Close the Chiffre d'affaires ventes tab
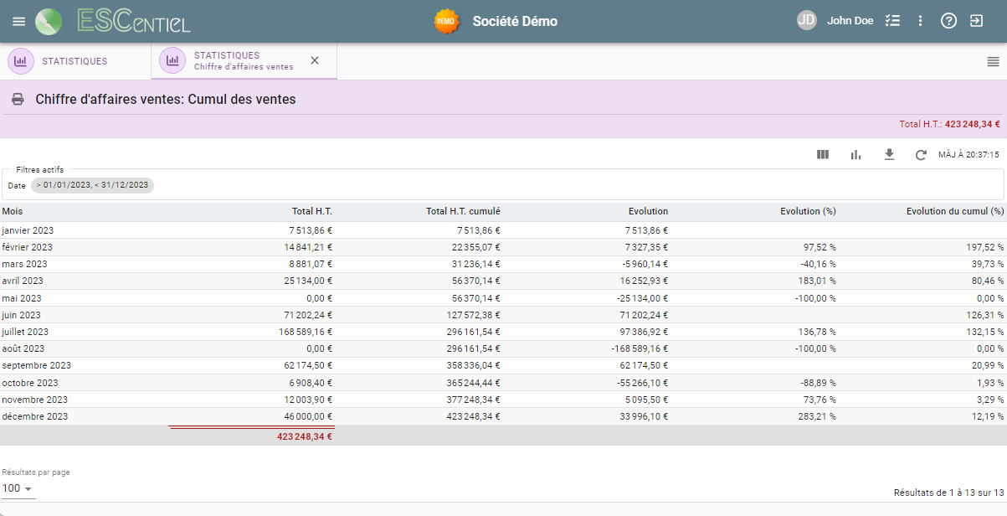Image resolution: width=1007 pixels, height=516 pixels. click(x=315, y=60)
